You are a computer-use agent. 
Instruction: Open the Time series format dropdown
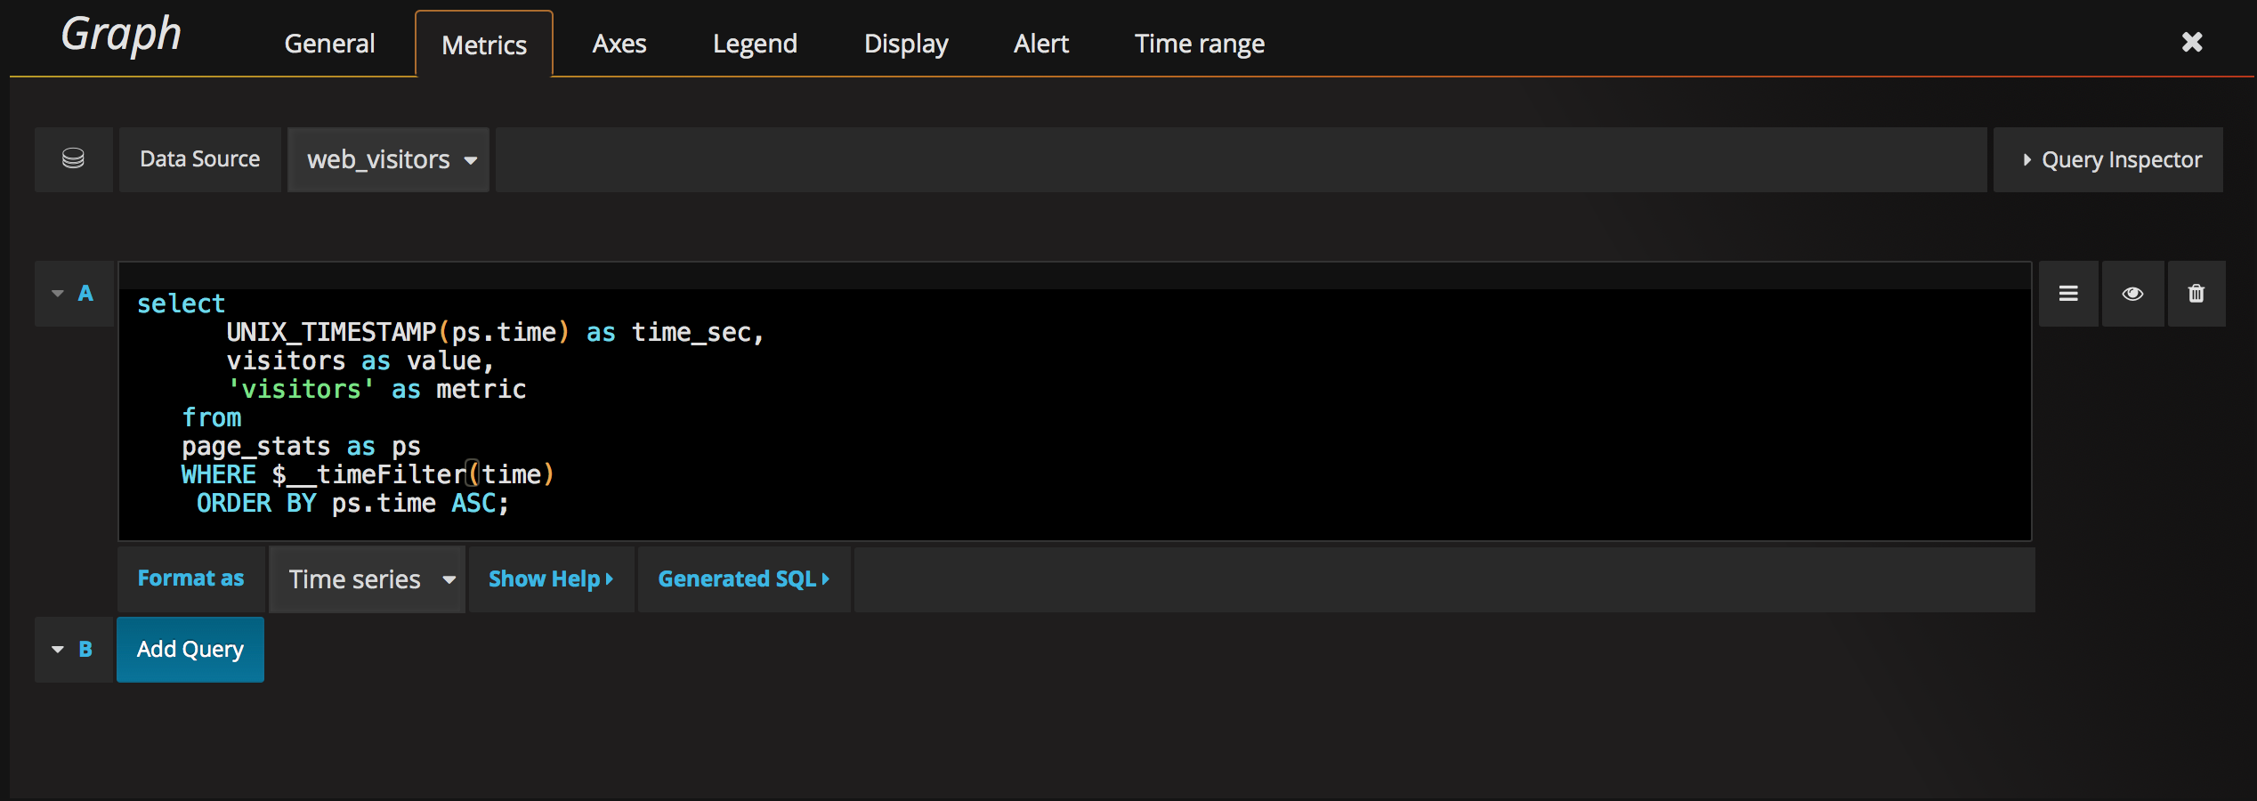click(368, 579)
